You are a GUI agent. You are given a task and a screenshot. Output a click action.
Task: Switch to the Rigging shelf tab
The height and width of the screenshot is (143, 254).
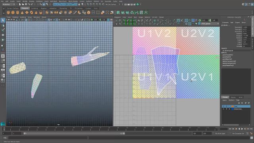click(43, 8)
